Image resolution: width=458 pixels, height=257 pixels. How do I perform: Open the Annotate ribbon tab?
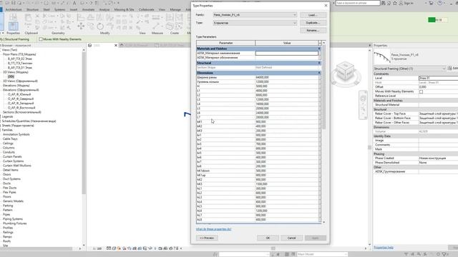pyautogui.click(x=88, y=9)
